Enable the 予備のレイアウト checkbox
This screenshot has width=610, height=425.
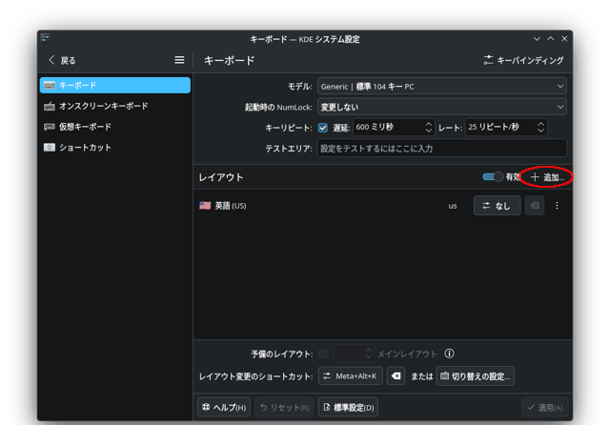pyautogui.click(x=323, y=354)
